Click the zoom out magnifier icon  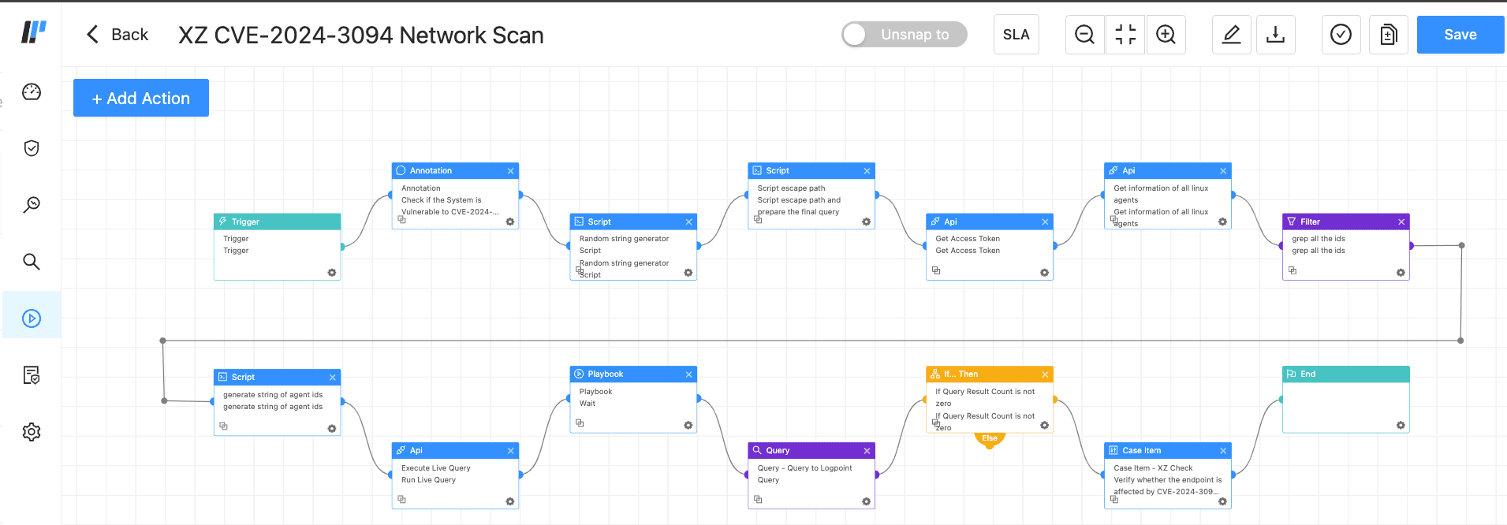click(1085, 35)
